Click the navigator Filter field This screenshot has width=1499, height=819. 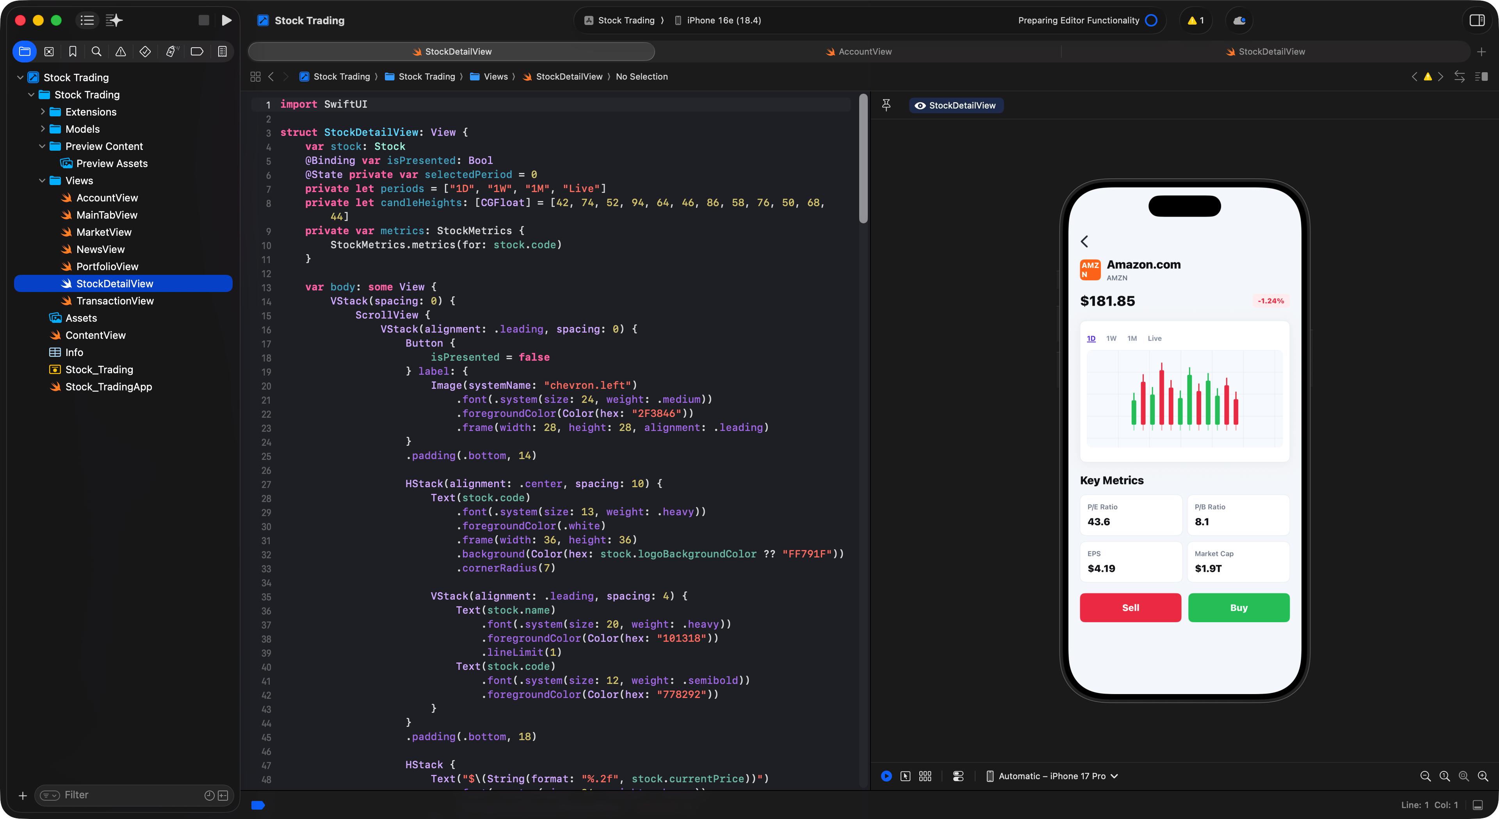(134, 795)
